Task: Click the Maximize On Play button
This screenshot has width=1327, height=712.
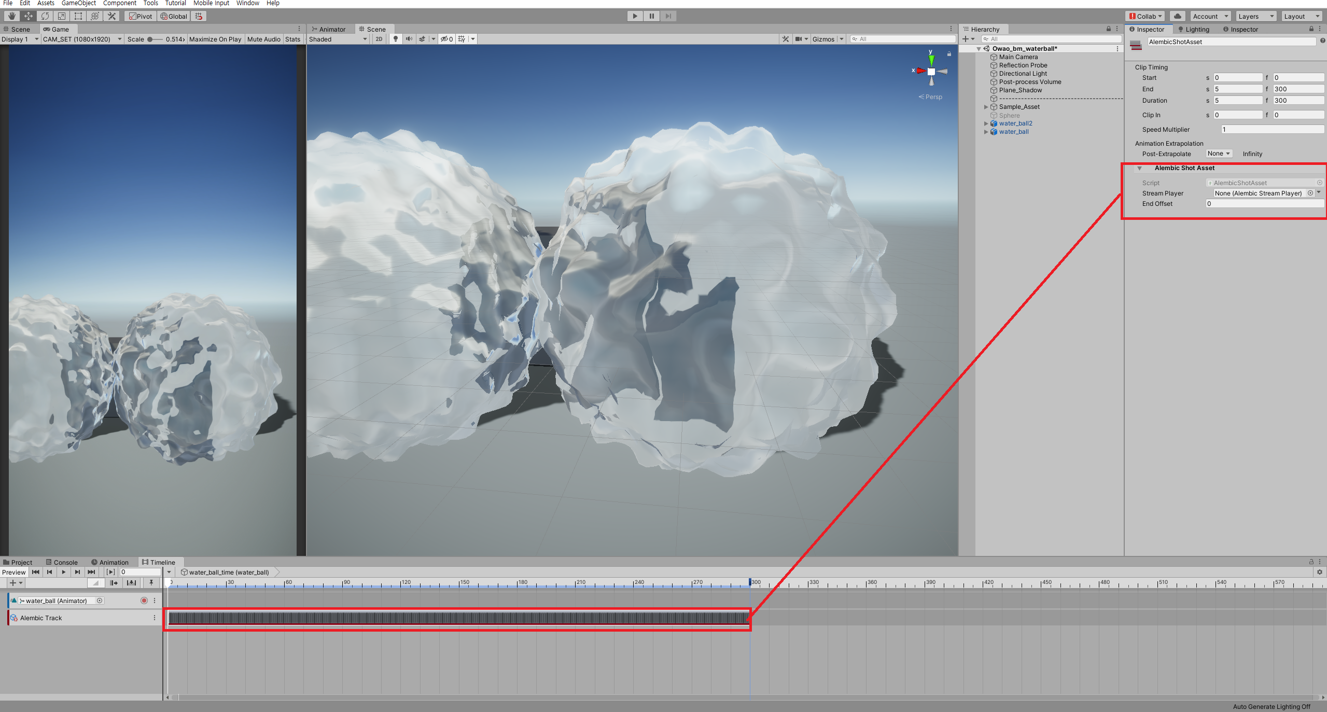Action: (x=215, y=39)
